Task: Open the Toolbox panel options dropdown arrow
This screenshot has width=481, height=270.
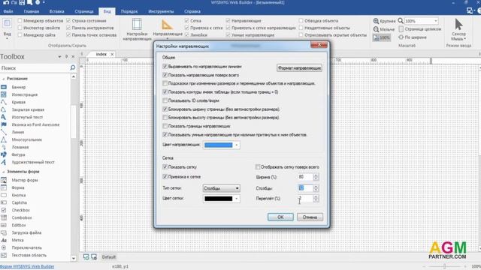Action: click(59, 57)
